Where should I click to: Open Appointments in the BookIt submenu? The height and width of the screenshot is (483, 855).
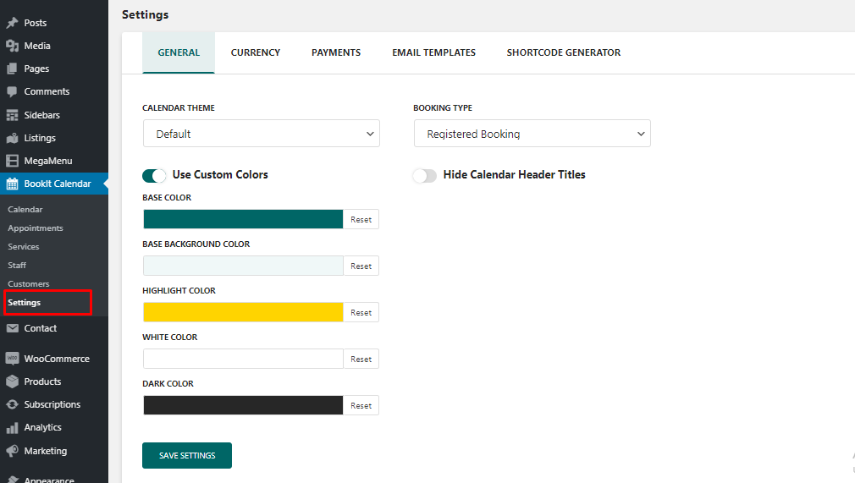tap(36, 228)
